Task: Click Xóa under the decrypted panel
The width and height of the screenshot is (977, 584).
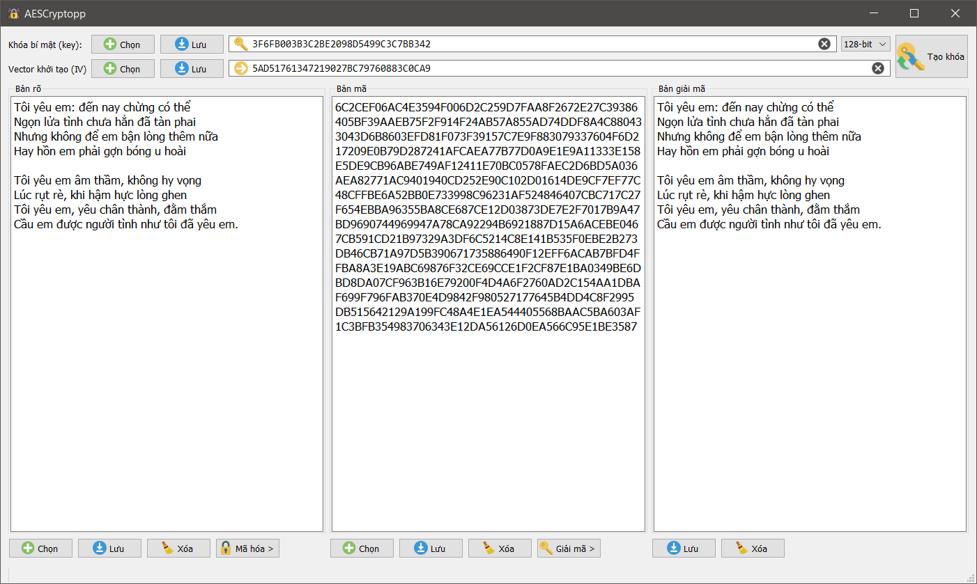Action: click(753, 549)
